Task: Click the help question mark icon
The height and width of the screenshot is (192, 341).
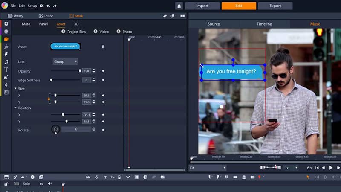Action: click(x=41, y=6)
